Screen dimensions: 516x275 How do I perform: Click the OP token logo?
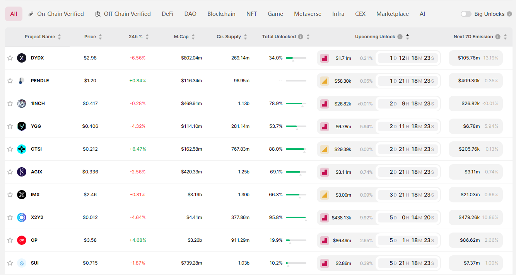pyautogui.click(x=22, y=240)
